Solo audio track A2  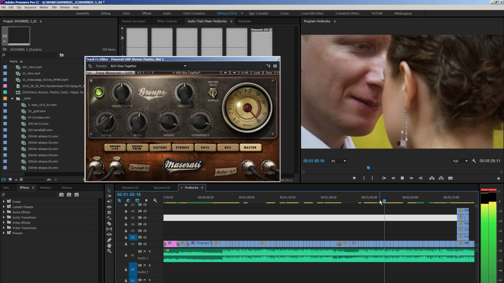tap(150, 265)
